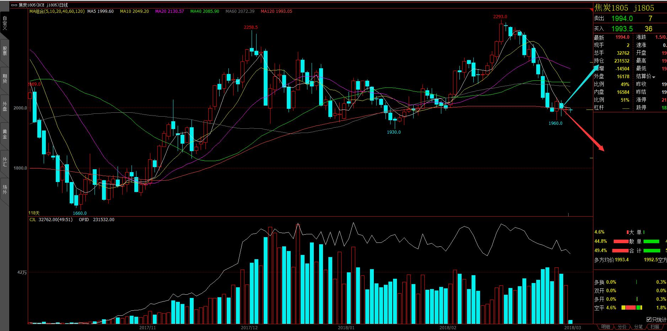The width and height of the screenshot is (667, 331).
Task: Click the 双开 0.0% row
Action: 605,291
